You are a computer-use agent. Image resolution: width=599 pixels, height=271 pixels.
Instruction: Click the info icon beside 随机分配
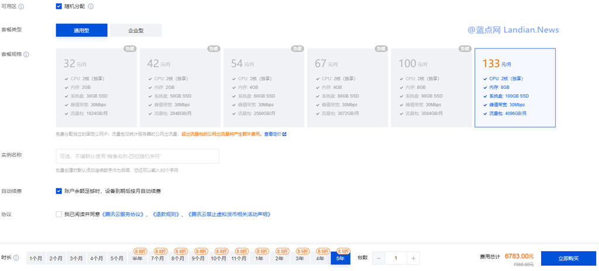[91, 6]
